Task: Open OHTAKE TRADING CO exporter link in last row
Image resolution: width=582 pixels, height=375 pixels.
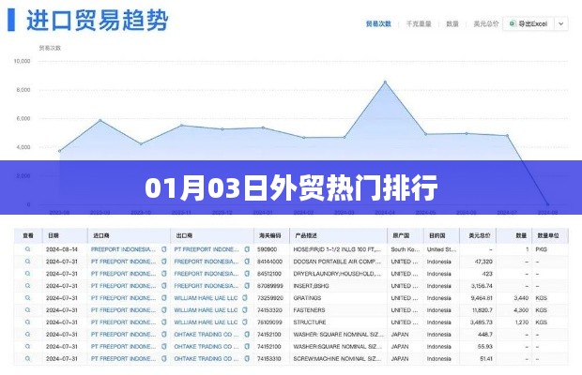Action: coord(200,358)
